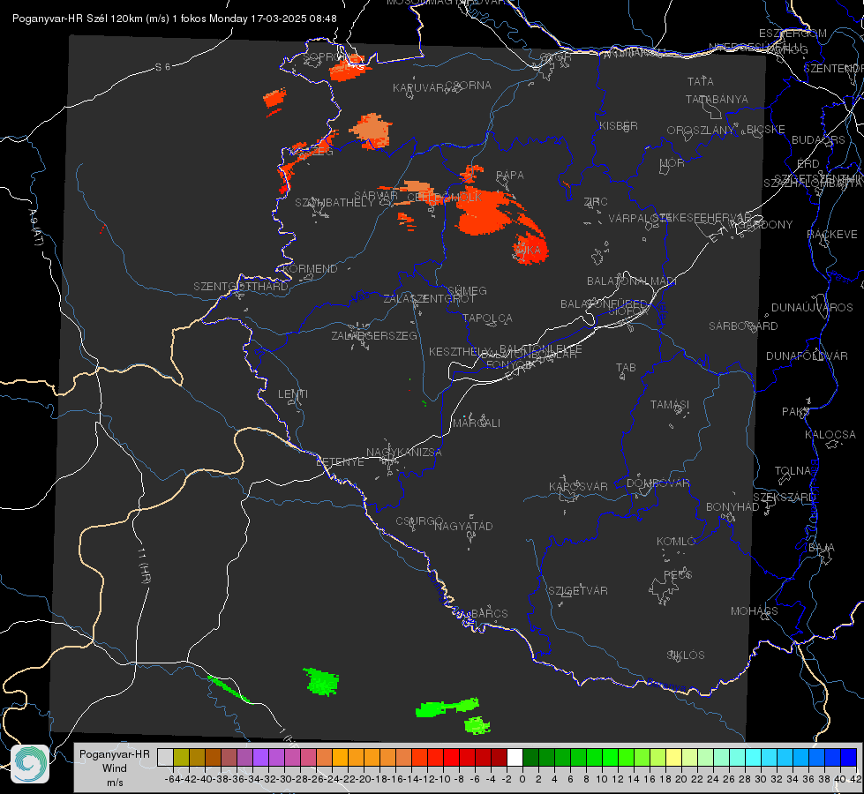The height and width of the screenshot is (794, 864).
Task: Click the RÁCKEVE town label
Action: pos(832,235)
